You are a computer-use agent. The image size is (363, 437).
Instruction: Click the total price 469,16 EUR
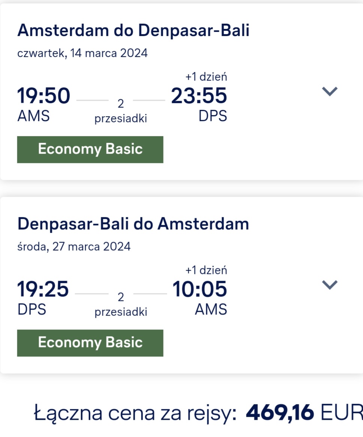click(304, 413)
